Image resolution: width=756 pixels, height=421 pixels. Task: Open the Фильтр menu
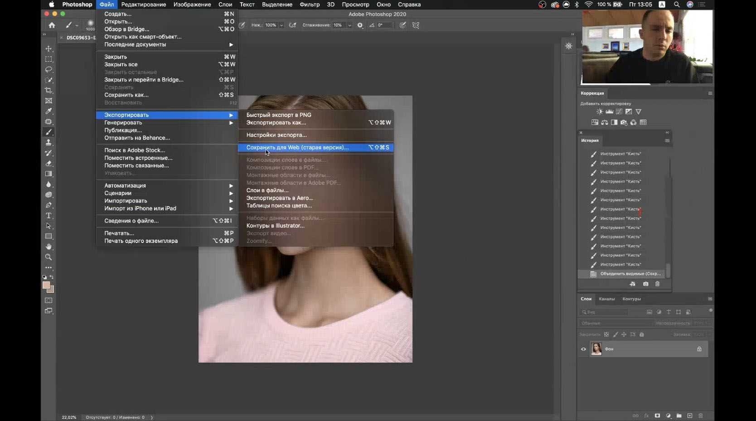point(310,5)
